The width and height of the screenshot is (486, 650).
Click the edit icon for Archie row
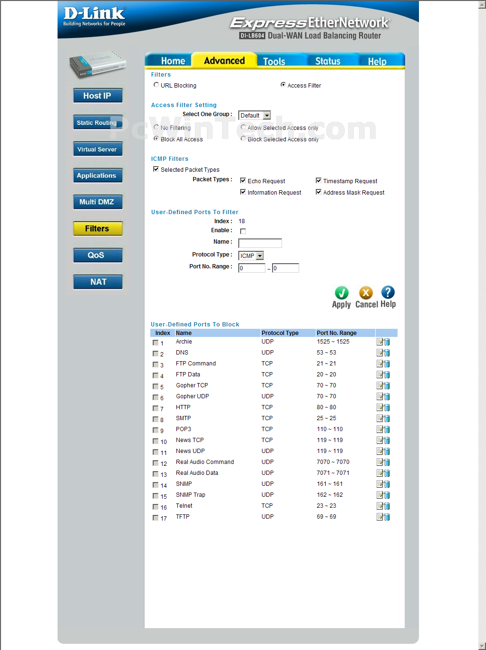point(380,342)
